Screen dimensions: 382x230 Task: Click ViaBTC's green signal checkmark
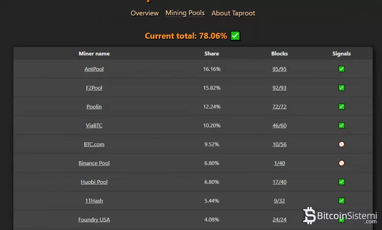point(341,126)
